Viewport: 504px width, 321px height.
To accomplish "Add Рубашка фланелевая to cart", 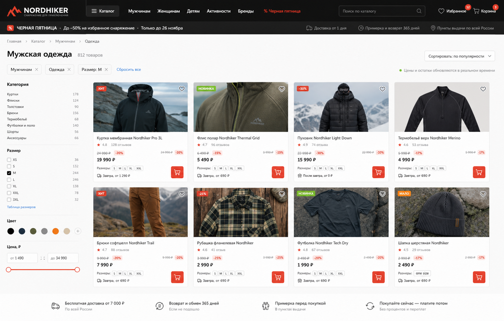I will pos(278,277).
